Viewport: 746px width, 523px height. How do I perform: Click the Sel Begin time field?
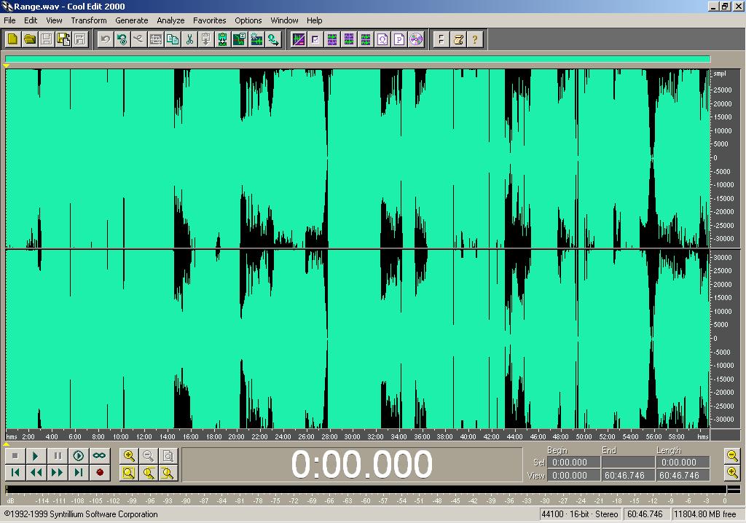click(570, 463)
